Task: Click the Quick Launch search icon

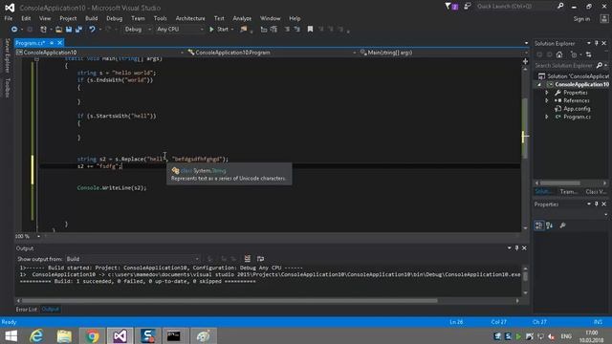Action: click(560, 7)
